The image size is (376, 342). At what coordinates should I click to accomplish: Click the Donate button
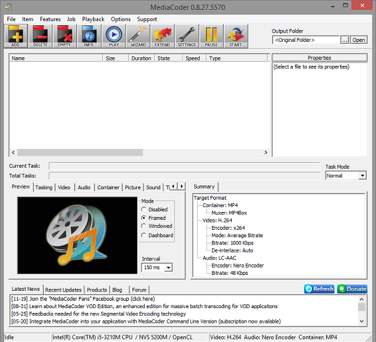click(x=352, y=289)
